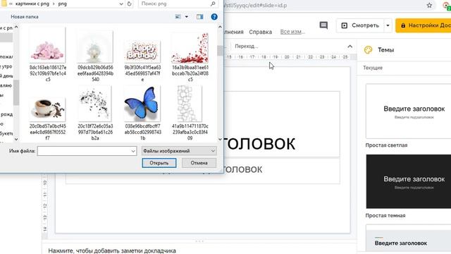Click the slide subtitle text box
Image resolution: width=451 pixels, height=254 pixels.
tap(203, 171)
